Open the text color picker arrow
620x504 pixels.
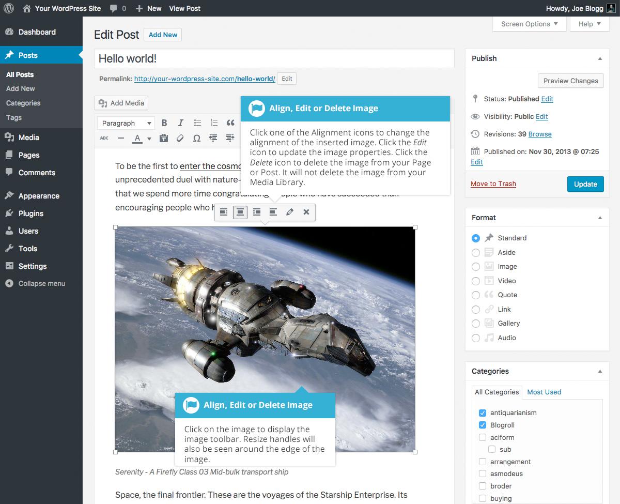pos(149,139)
